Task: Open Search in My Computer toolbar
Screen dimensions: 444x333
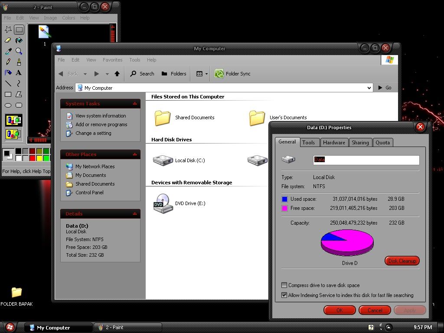Action: click(142, 74)
